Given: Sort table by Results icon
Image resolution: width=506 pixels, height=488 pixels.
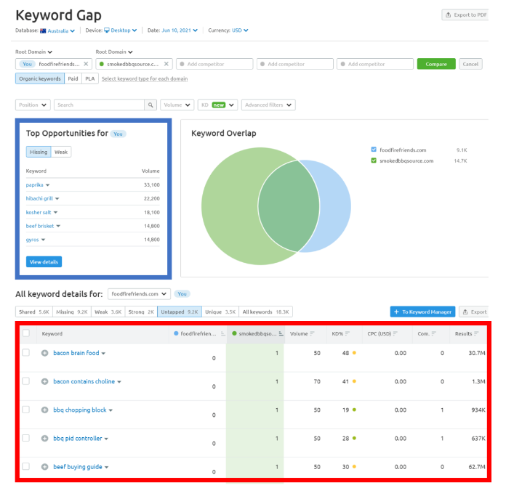Looking at the screenshot, I should tap(476, 333).
